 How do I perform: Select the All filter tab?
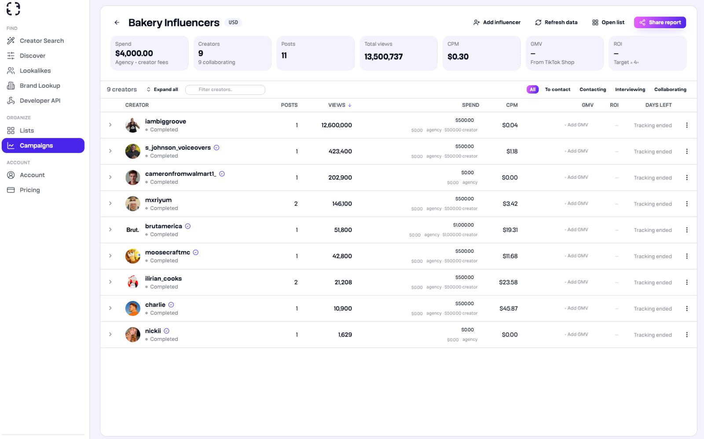532,90
